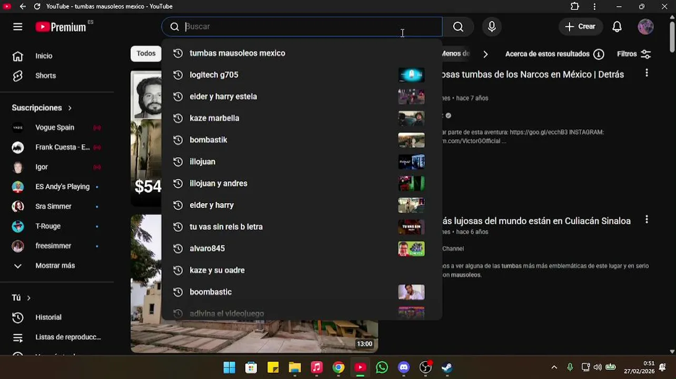Select suggestion alvaro845
The height and width of the screenshot is (379, 676).
(x=302, y=248)
